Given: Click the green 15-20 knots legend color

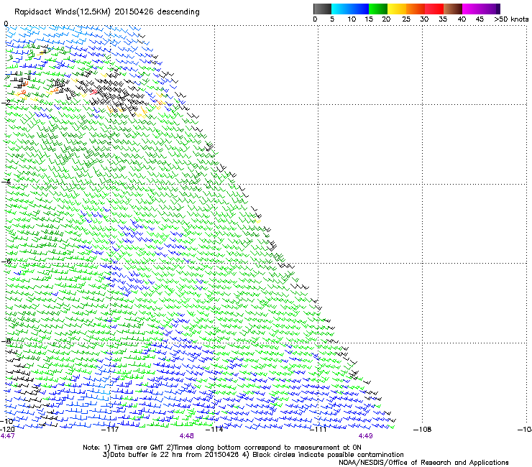Looking at the screenshot, I should point(378,9).
